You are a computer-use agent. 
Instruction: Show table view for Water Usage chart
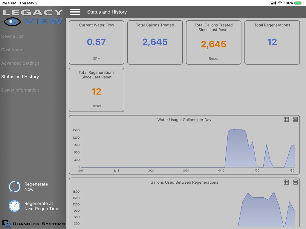(x=286, y=120)
